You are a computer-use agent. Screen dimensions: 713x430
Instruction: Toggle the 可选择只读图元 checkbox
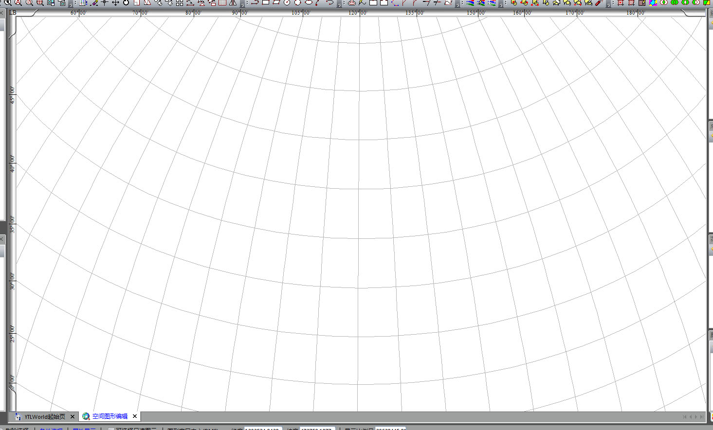(x=111, y=429)
